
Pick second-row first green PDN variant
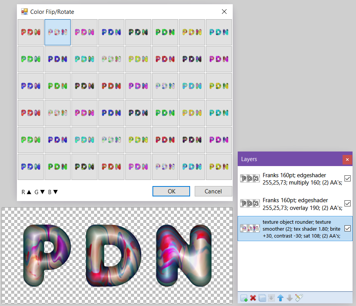click(x=31, y=59)
